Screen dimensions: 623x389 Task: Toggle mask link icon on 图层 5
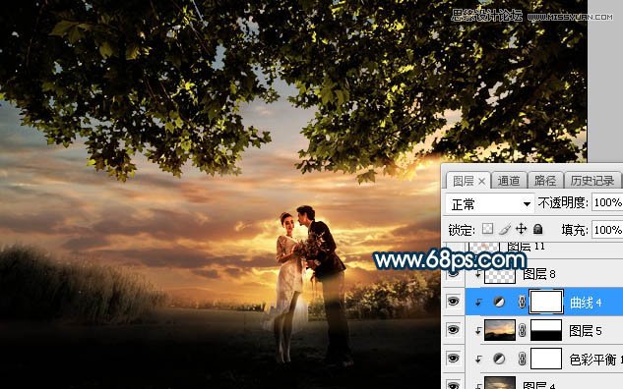pyautogui.click(x=522, y=330)
